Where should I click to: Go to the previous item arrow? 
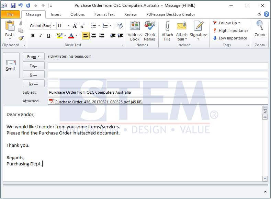click(36, 5)
